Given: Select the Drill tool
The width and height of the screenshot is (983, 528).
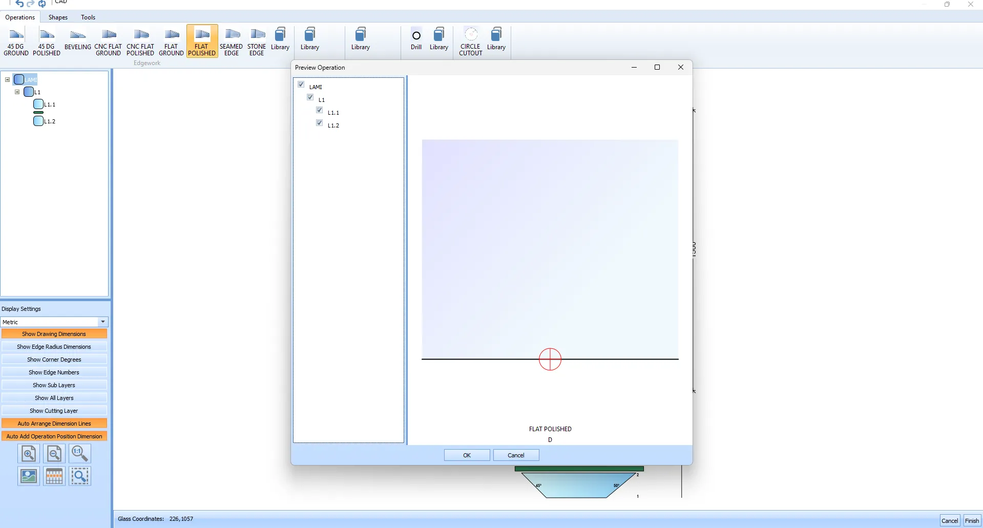Looking at the screenshot, I should coord(416,39).
